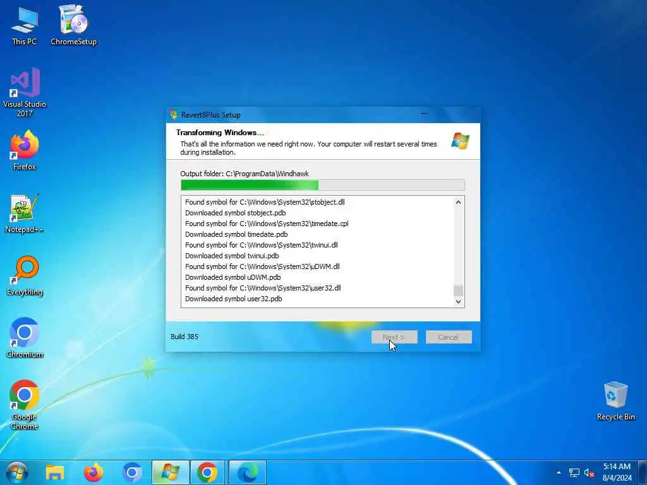Open Chromium desktop shortcut
647x485 pixels.
(x=25, y=338)
